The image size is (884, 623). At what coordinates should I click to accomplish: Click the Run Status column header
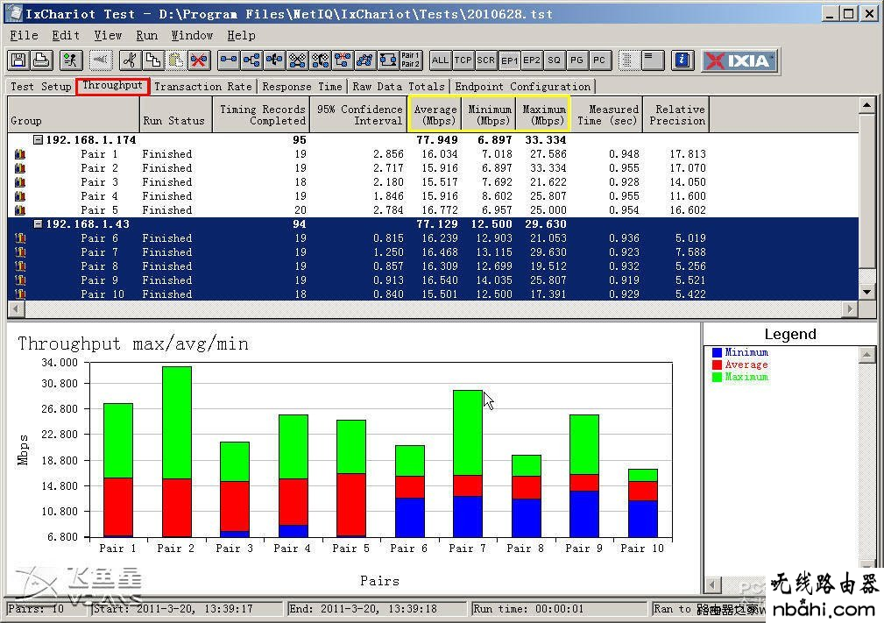pyautogui.click(x=176, y=115)
